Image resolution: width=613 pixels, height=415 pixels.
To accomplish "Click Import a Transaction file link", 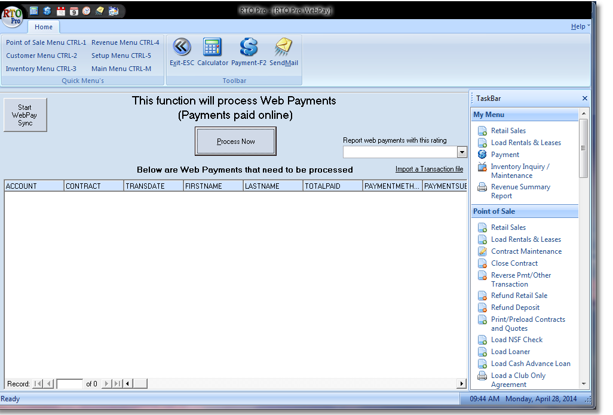I will [x=429, y=169].
